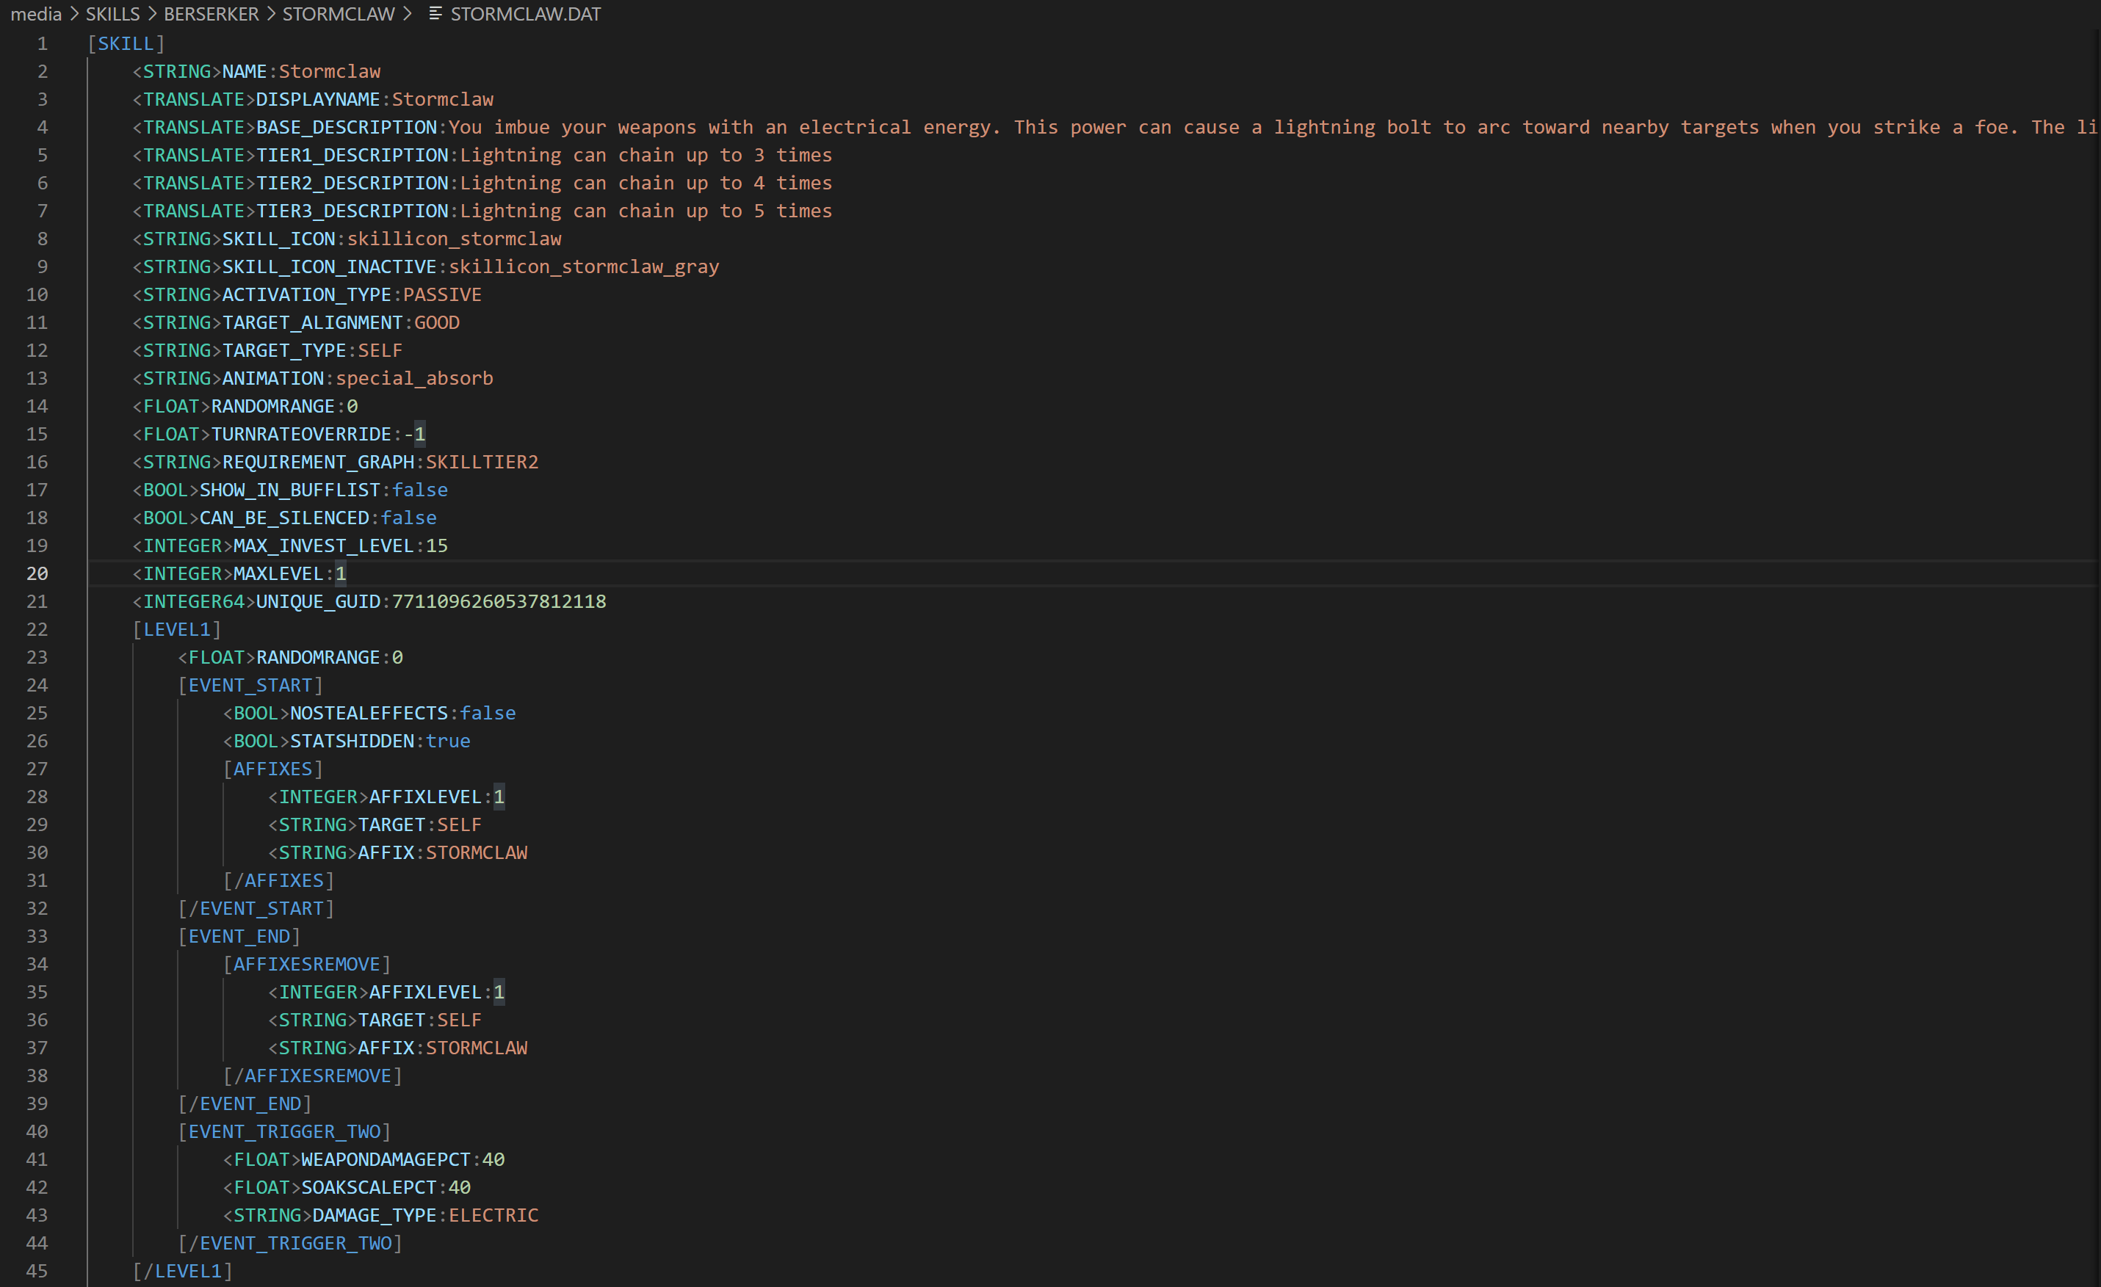Click the false value of CAN_BE_SILENCED
Viewport: 2101px width, 1287px height.
[408, 518]
